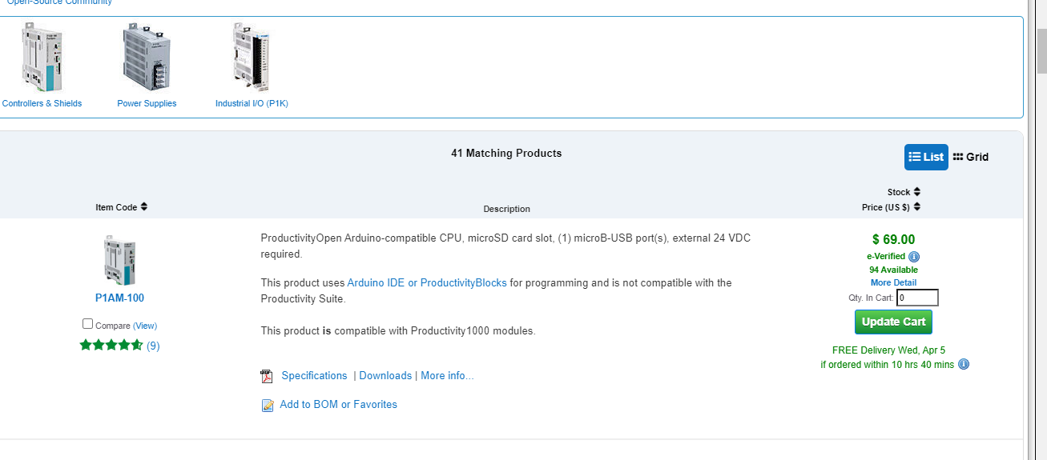
Task: Open the (9) reviews link
Action: pyautogui.click(x=153, y=346)
